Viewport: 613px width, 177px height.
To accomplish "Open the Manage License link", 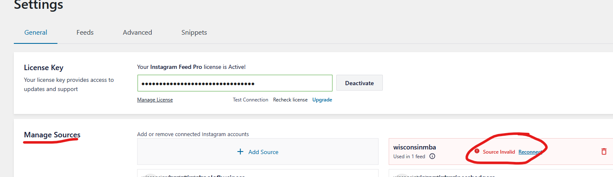I will tap(155, 100).
